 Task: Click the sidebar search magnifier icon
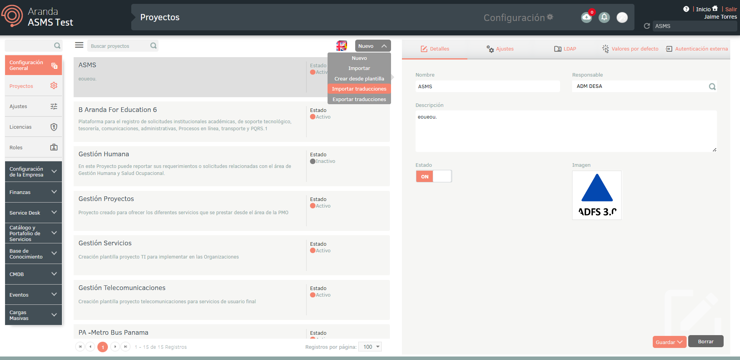point(57,46)
